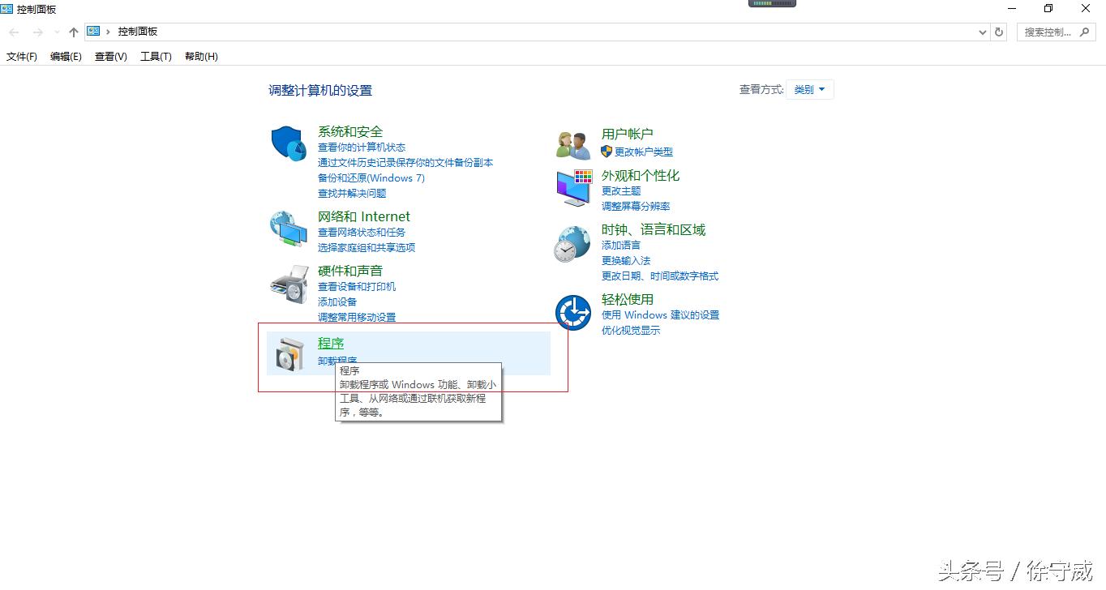Open the 工具 menu

155,56
